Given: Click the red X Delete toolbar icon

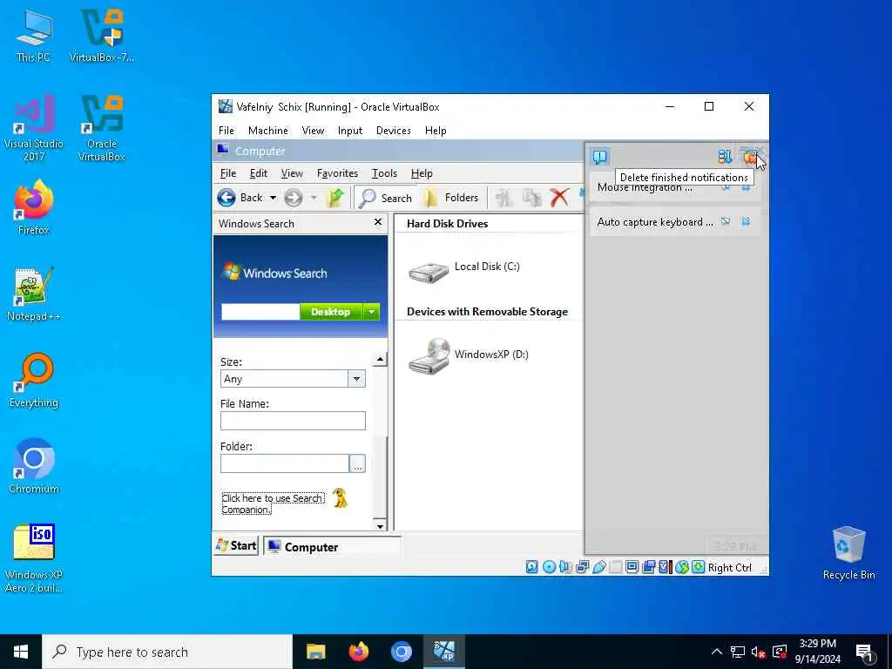Looking at the screenshot, I should pos(559,198).
